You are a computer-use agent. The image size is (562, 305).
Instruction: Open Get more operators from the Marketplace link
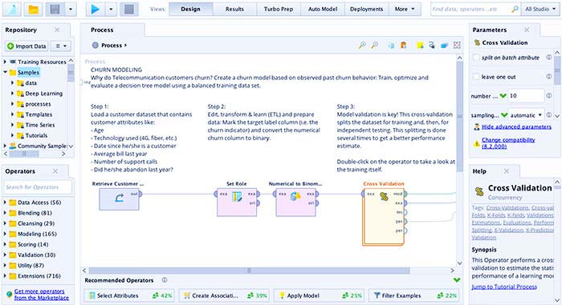42,295
